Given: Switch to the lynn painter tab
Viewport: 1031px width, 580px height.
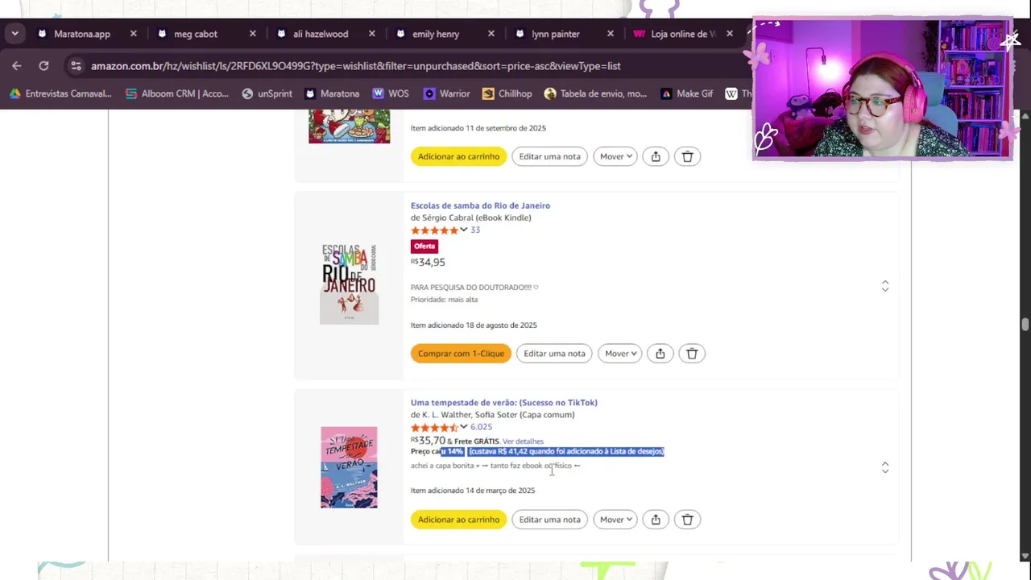Looking at the screenshot, I should [556, 34].
